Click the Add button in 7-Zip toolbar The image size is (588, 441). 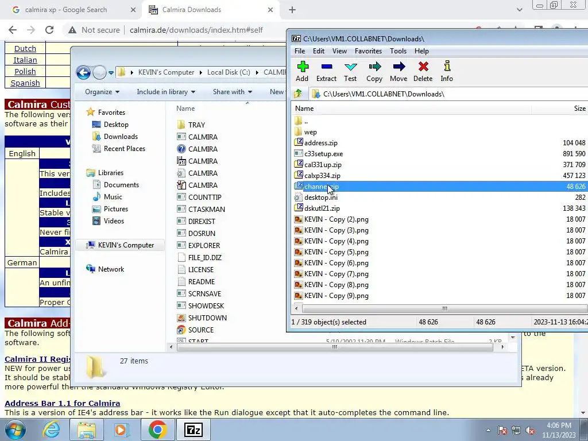coord(302,71)
